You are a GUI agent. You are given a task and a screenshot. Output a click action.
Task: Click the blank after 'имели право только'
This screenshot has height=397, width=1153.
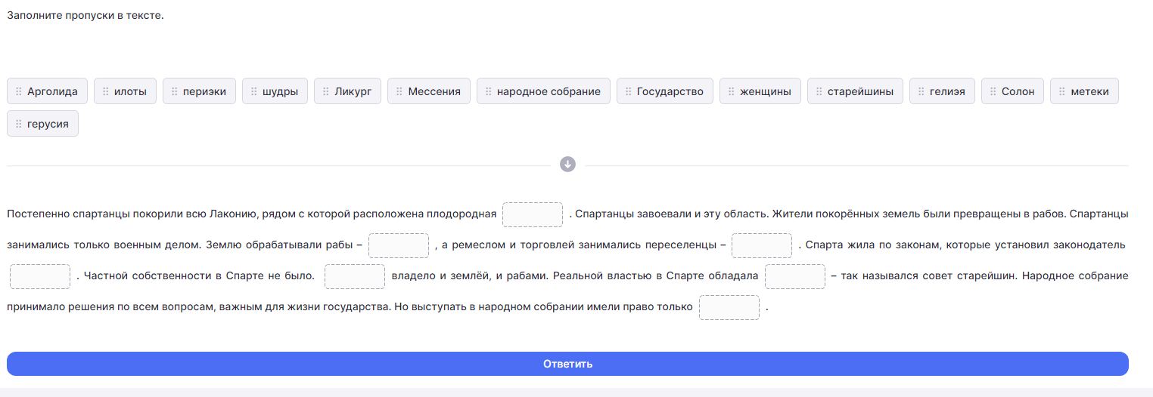tap(729, 307)
